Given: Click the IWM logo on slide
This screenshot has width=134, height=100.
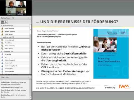Looking at the screenshot, I should (125, 87).
